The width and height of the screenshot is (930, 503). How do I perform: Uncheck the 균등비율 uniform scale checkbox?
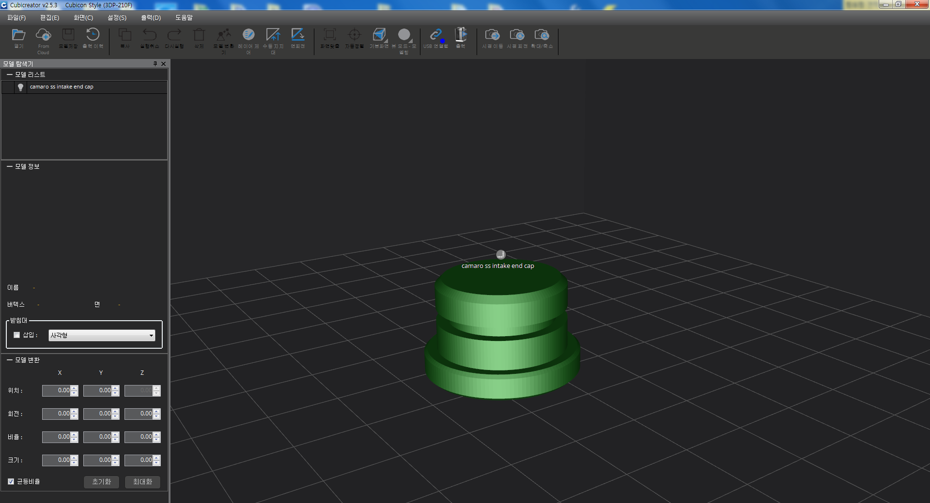tap(11, 481)
